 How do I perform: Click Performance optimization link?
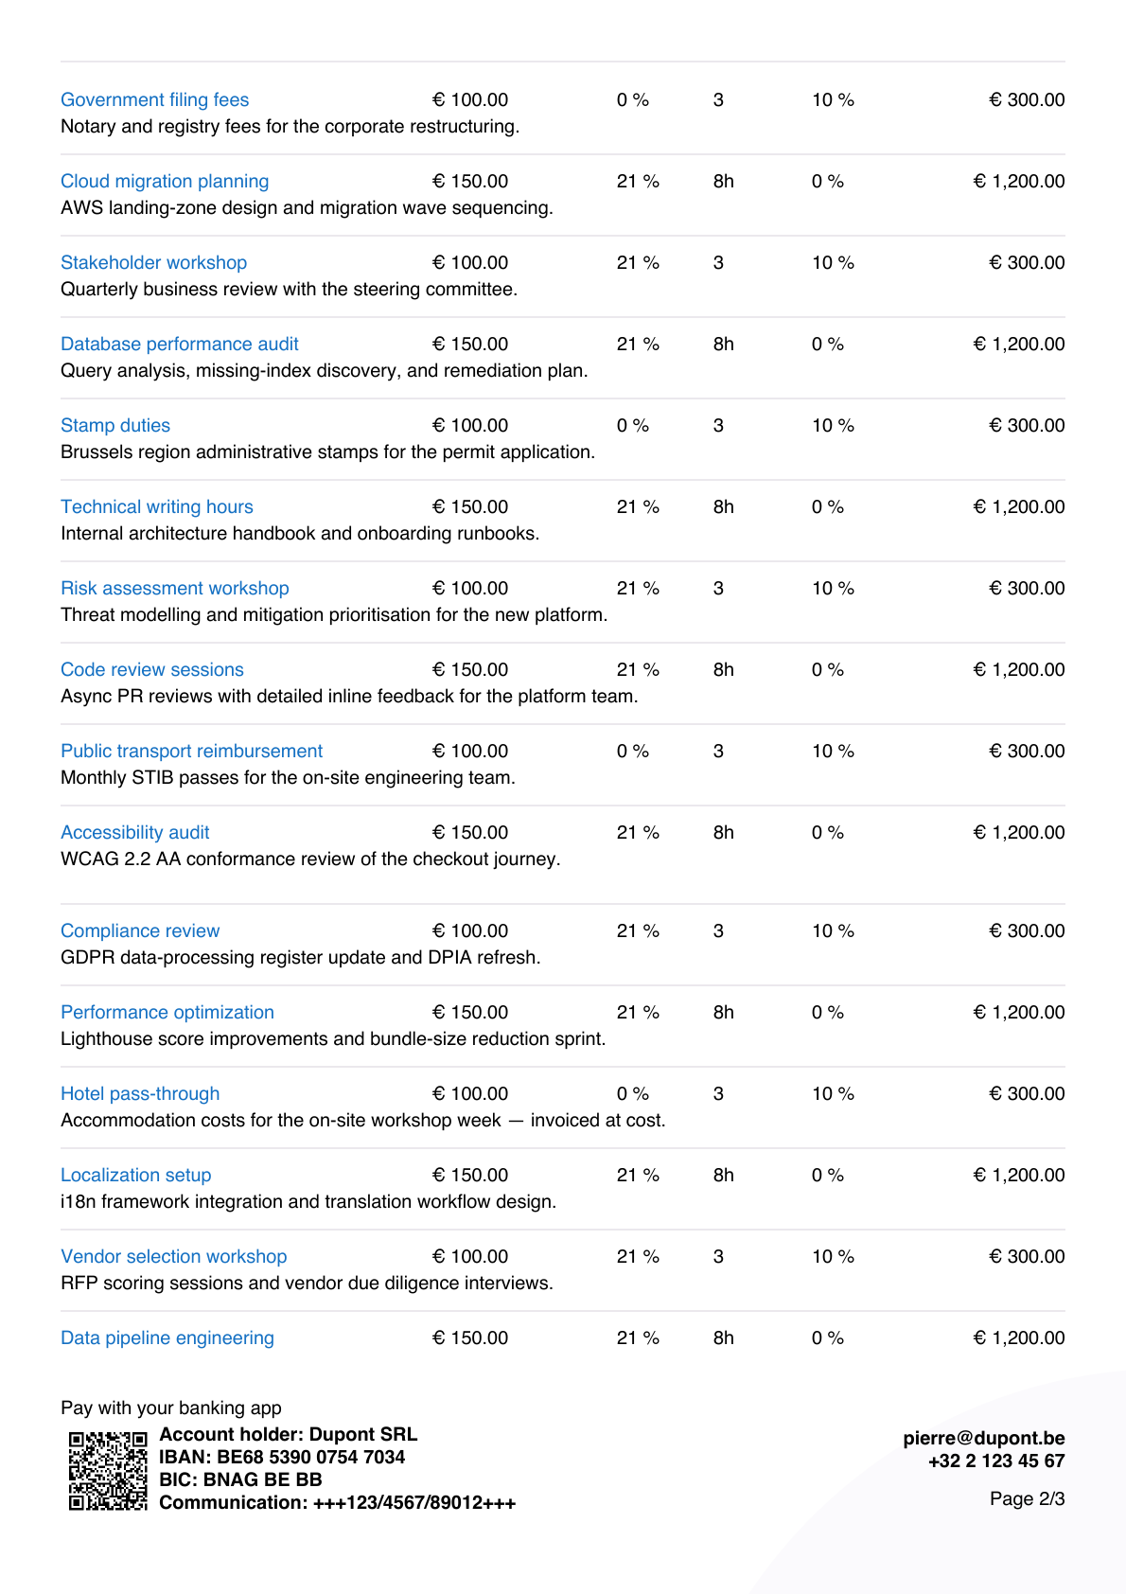coord(167,1012)
